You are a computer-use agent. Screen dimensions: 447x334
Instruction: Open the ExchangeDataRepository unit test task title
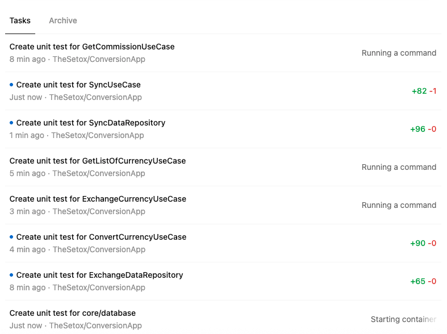99,275
